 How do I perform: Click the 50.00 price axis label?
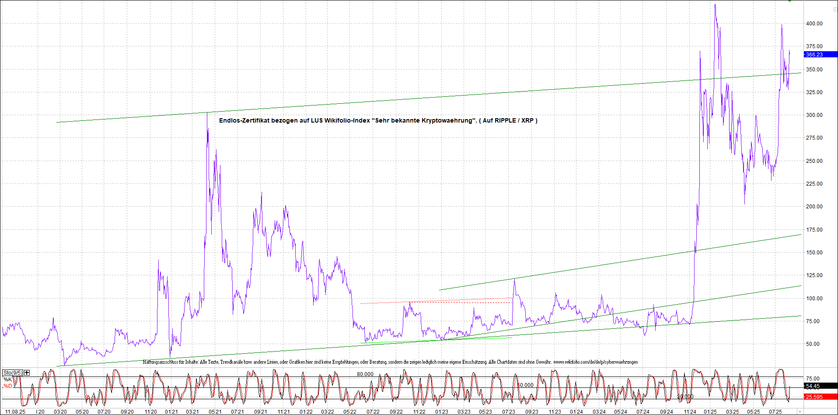coord(813,344)
